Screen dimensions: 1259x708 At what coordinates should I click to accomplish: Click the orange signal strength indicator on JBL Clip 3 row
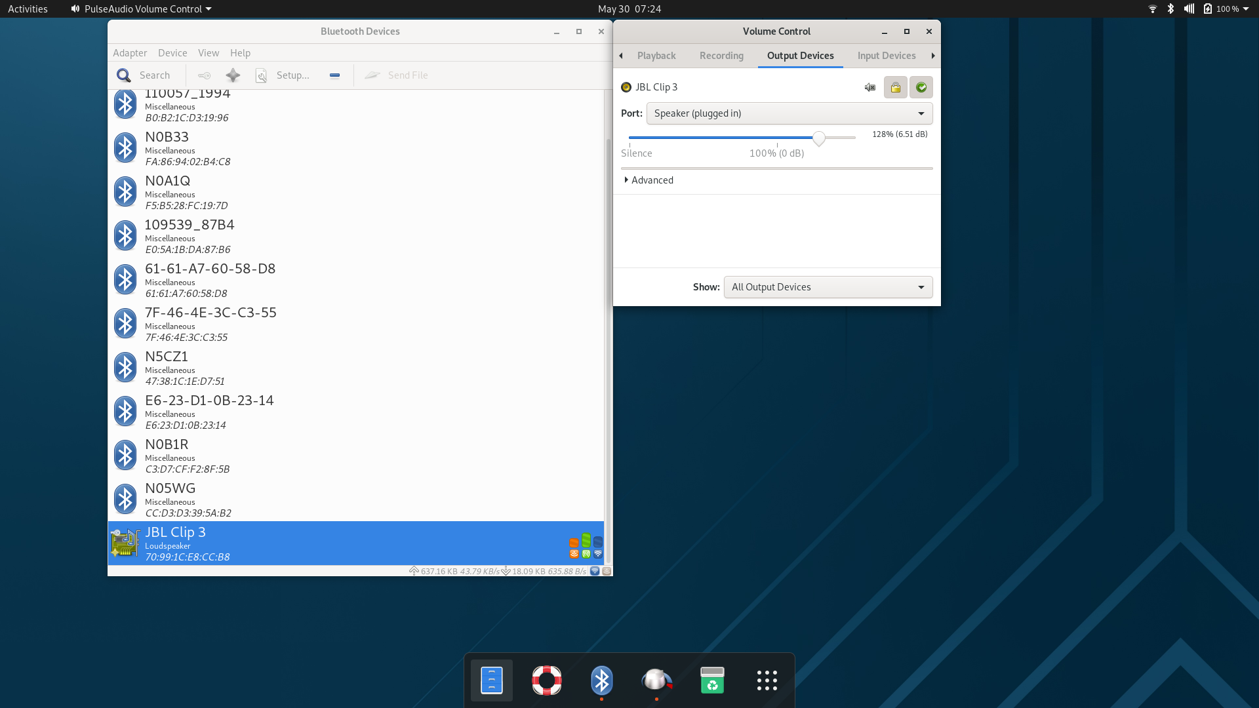574,548
